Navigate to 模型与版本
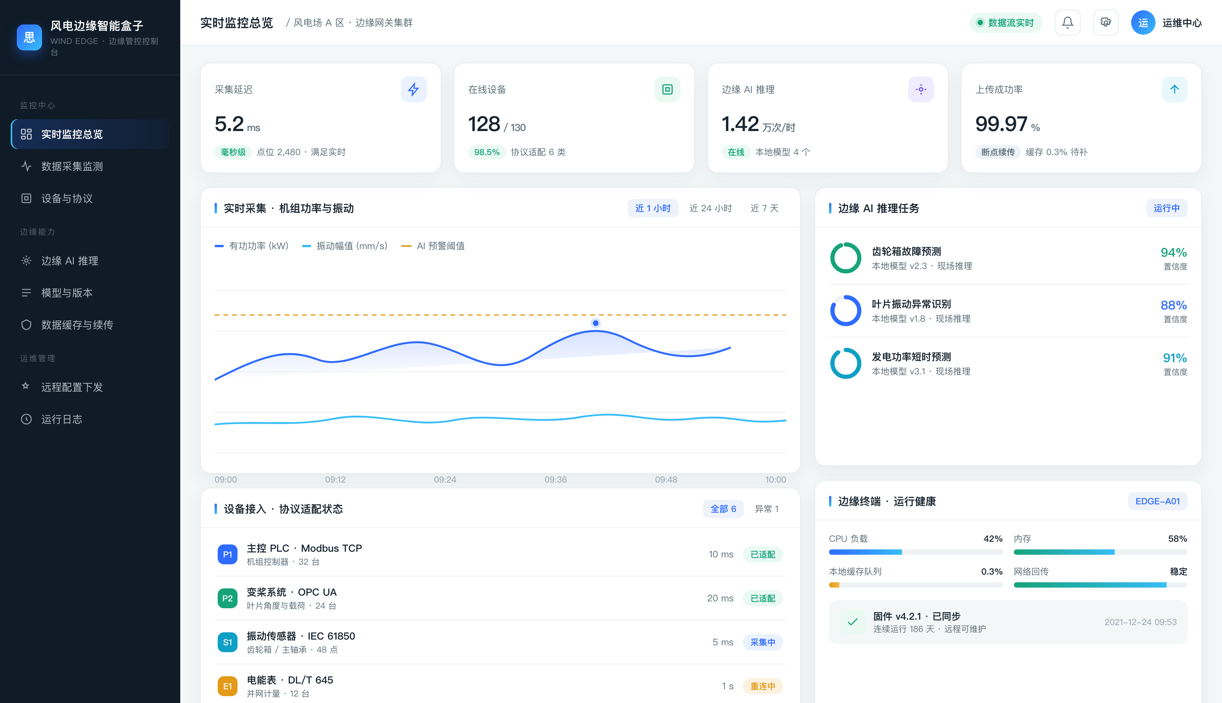 (x=90, y=293)
